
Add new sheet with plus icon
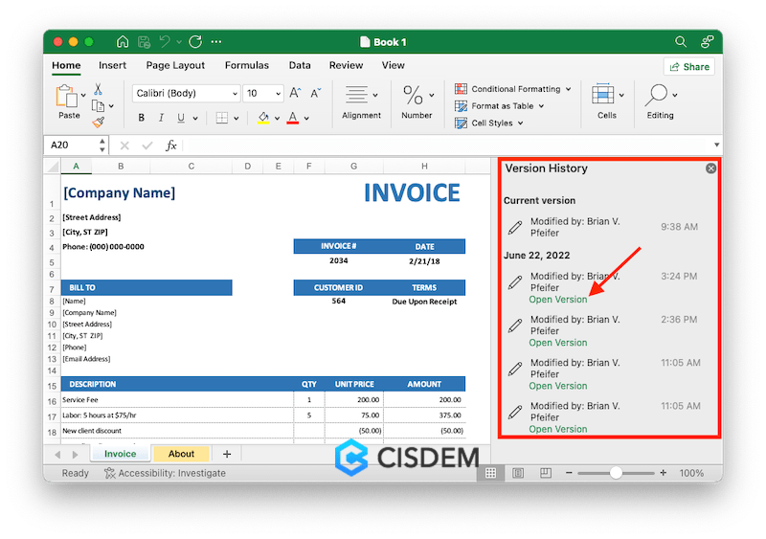click(x=227, y=454)
